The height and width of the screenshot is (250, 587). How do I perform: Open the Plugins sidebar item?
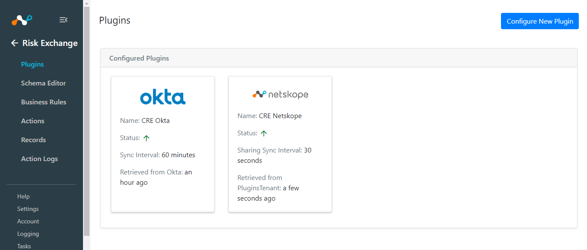point(32,64)
